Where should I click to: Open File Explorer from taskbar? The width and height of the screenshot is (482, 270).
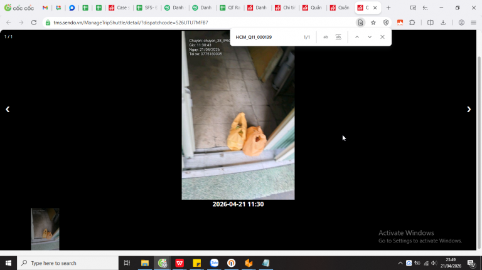pos(145,263)
